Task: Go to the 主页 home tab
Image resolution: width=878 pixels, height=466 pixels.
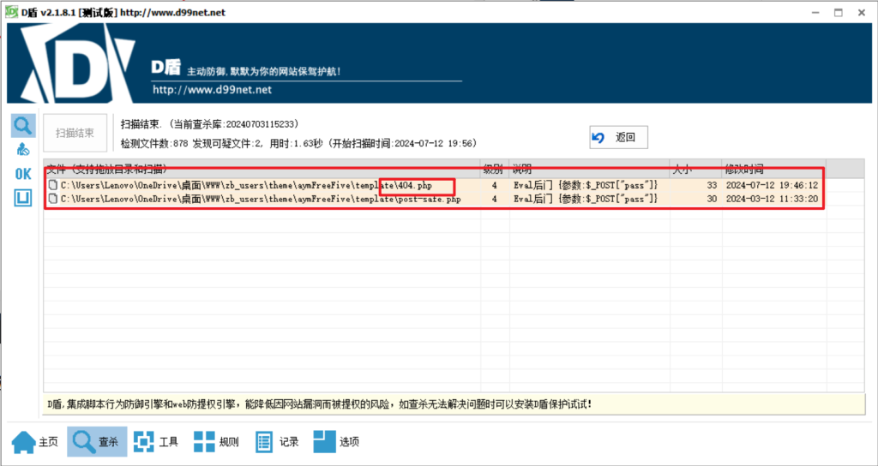Action: tap(35, 442)
